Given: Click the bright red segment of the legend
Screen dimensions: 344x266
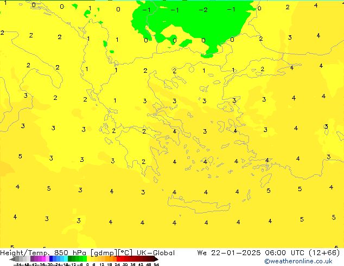Looking at the screenshot, I should (118, 259).
